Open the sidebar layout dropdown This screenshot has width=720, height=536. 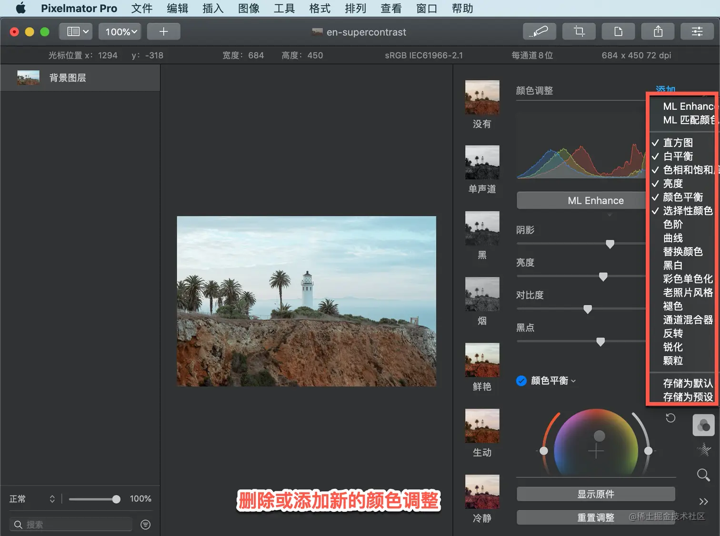coord(76,31)
